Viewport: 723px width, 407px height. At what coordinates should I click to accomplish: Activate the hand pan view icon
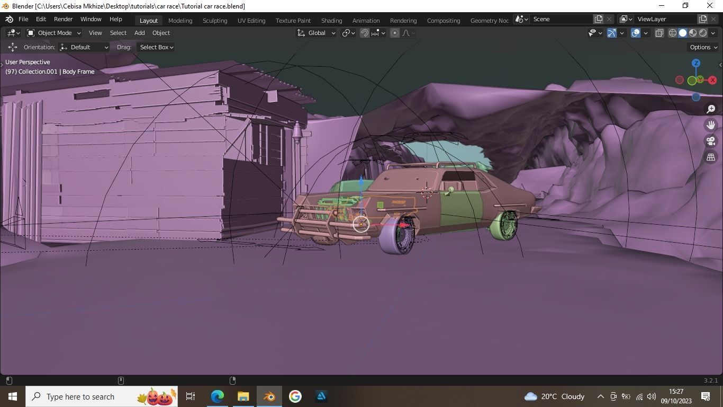[x=711, y=125]
